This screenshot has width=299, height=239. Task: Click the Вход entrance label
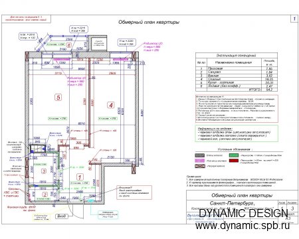(x=61, y=216)
